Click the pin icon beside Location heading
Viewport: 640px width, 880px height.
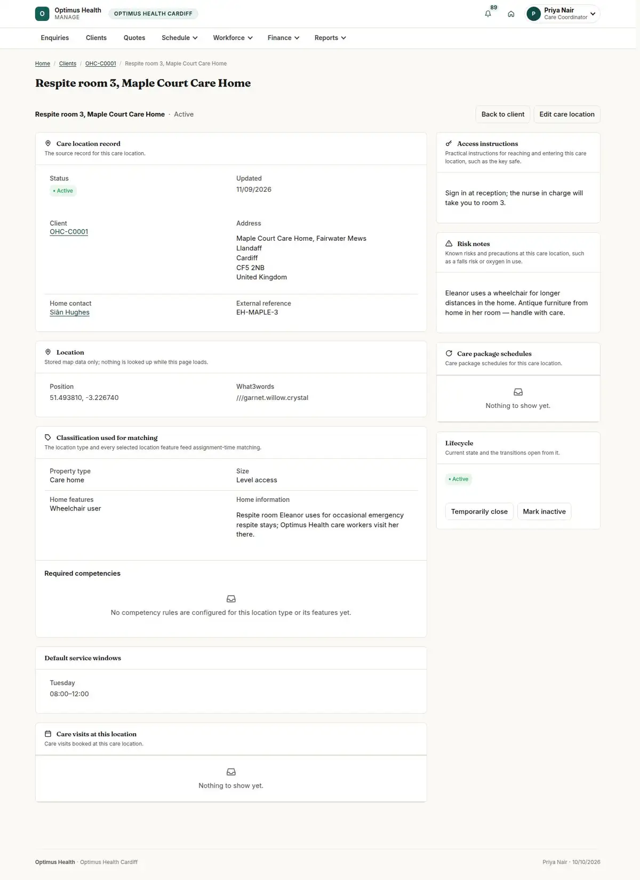pyautogui.click(x=48, y=352)
